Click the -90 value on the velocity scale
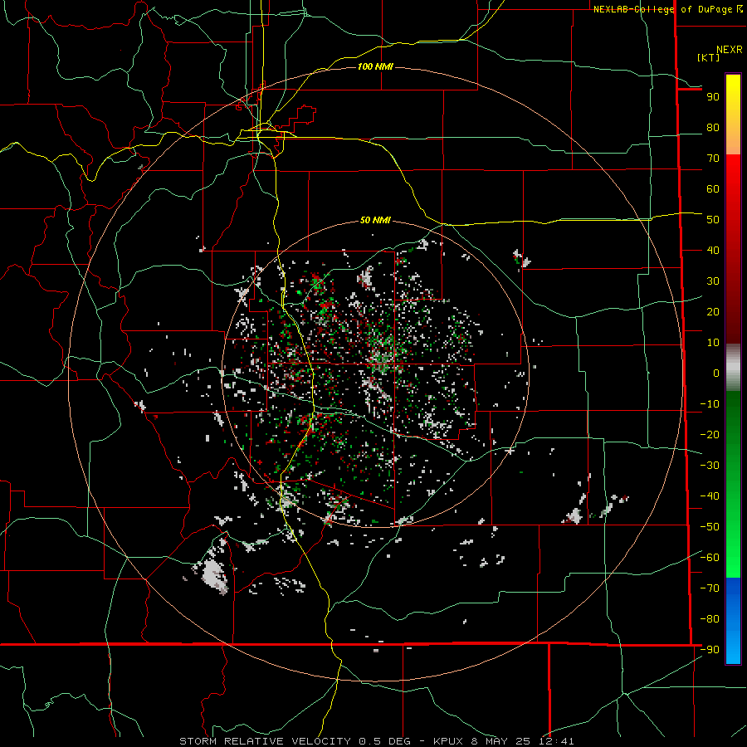Image resolution: width=747 pixels, height=747 pixels. click(x=710, y=650)
